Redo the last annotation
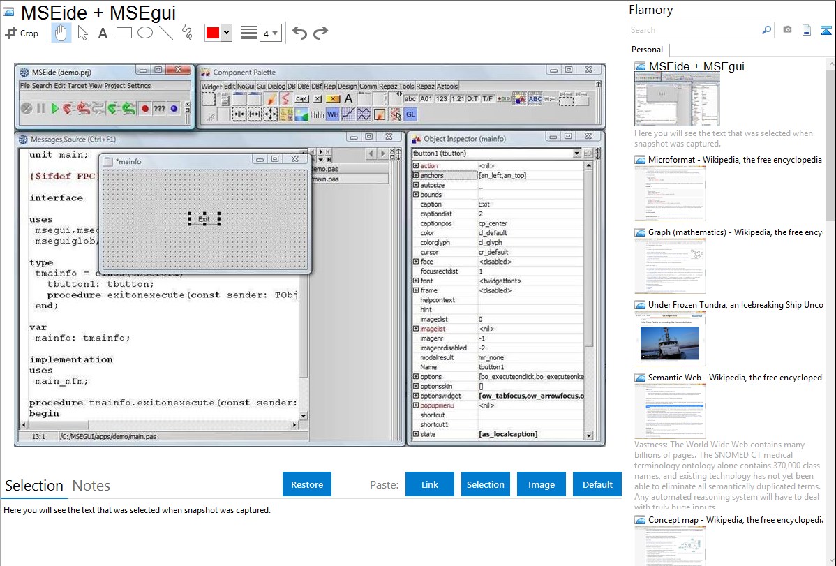Screen dimensions: 836x566 point(320,33)
